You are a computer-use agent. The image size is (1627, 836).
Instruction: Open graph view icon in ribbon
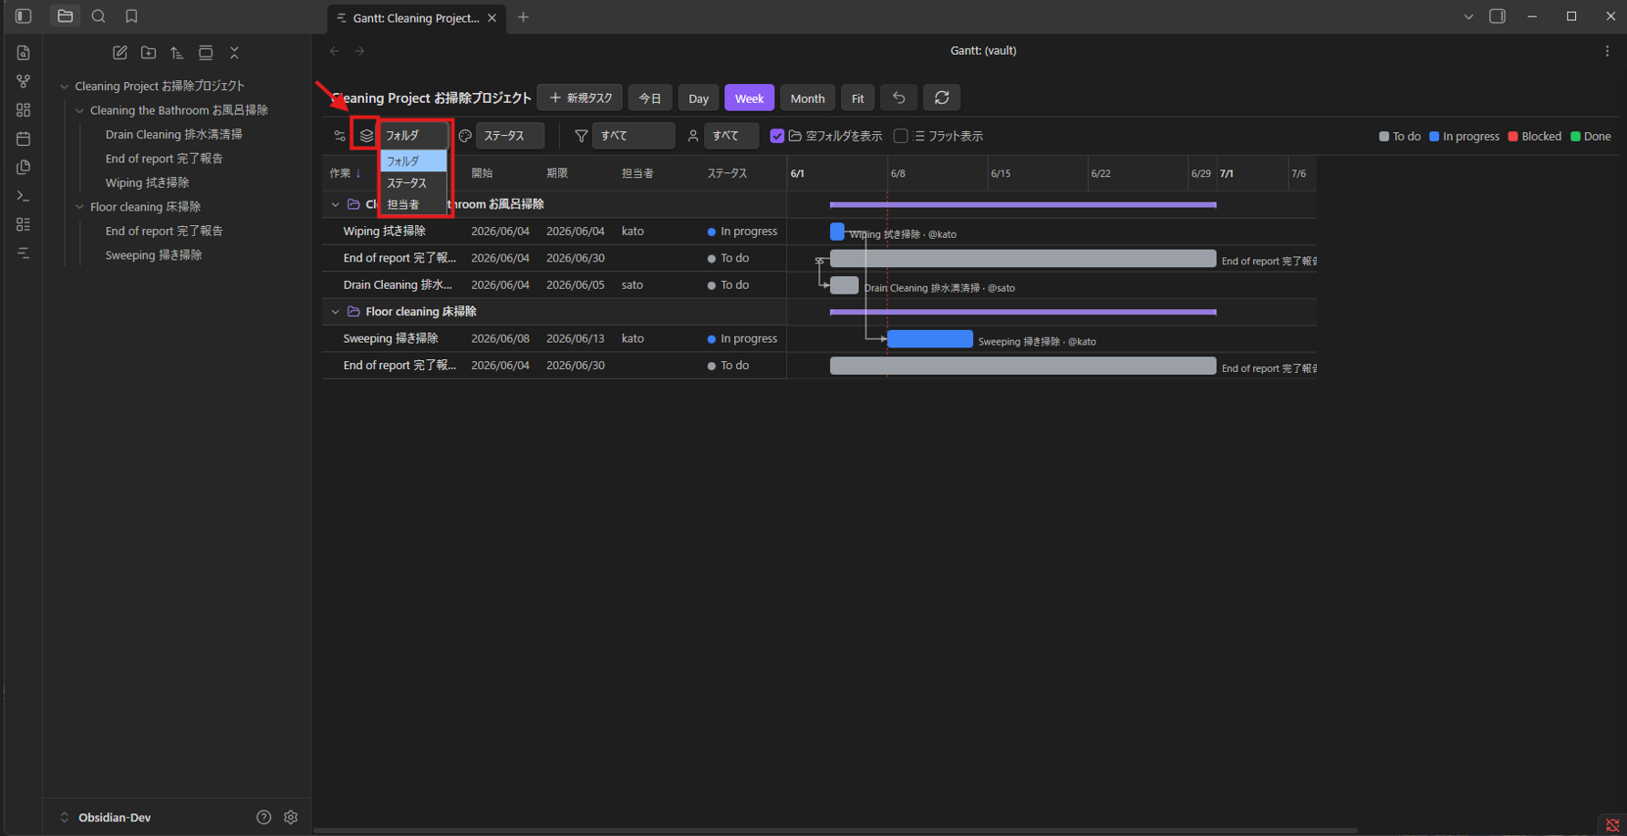[x=24, y=81]
